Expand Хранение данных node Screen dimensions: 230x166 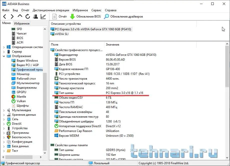tap(4, 115)
